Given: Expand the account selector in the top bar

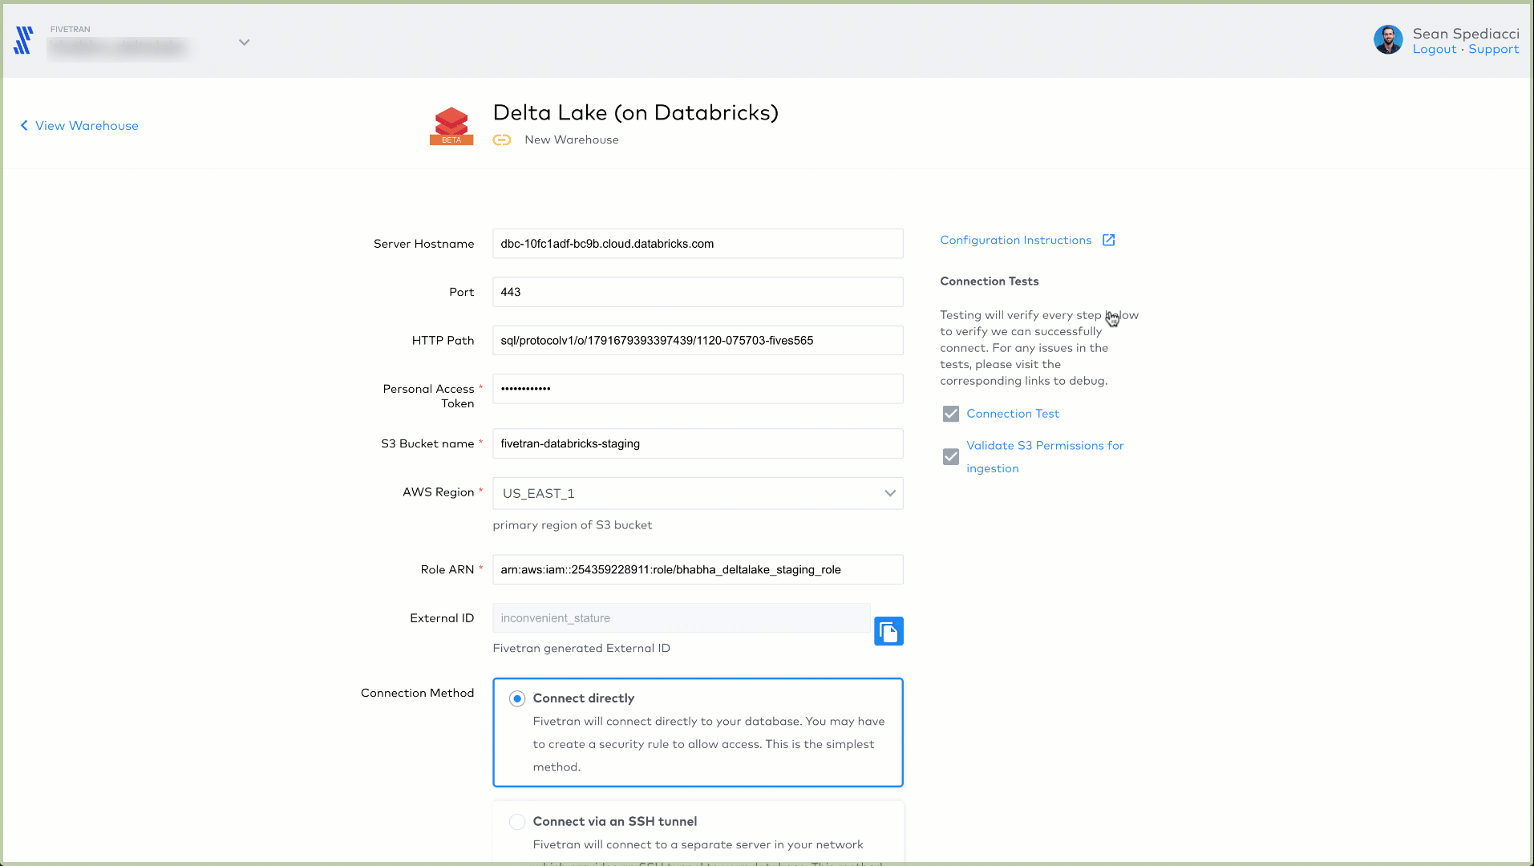Looking at the screenshot, I should [x=244, y=42].
